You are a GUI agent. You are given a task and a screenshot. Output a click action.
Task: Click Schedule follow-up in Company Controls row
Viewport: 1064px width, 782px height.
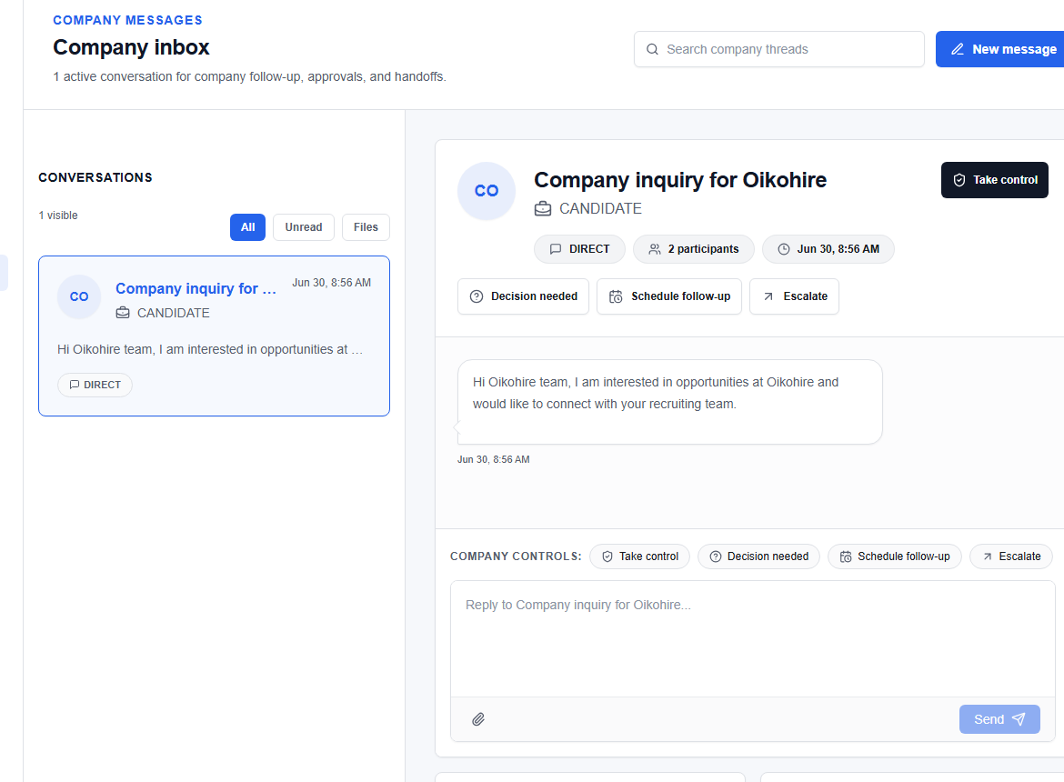coord(894,556)
